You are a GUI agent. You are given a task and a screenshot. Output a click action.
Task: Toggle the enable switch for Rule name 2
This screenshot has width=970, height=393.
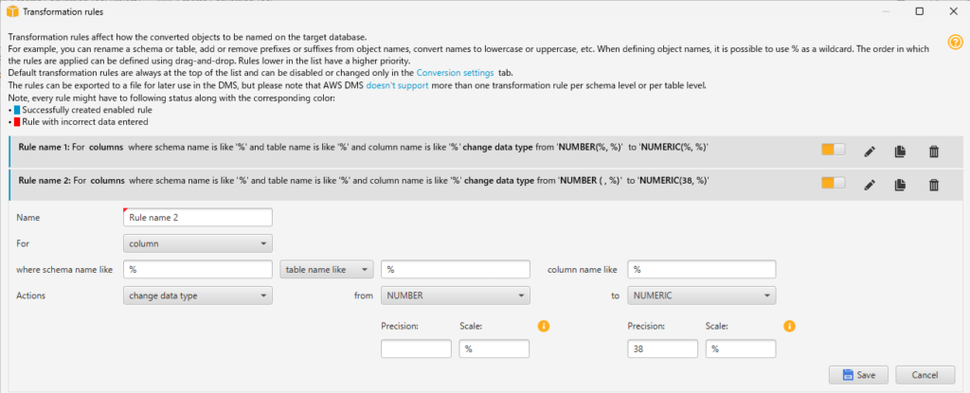click(833, 183)
